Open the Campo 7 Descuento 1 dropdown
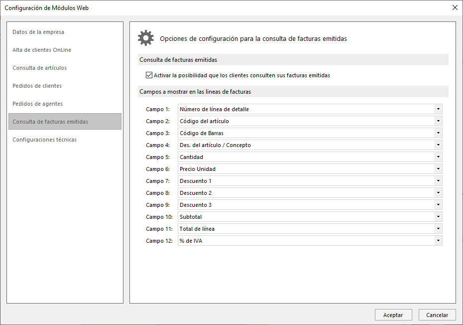463x325 pixels. [438, 181]
